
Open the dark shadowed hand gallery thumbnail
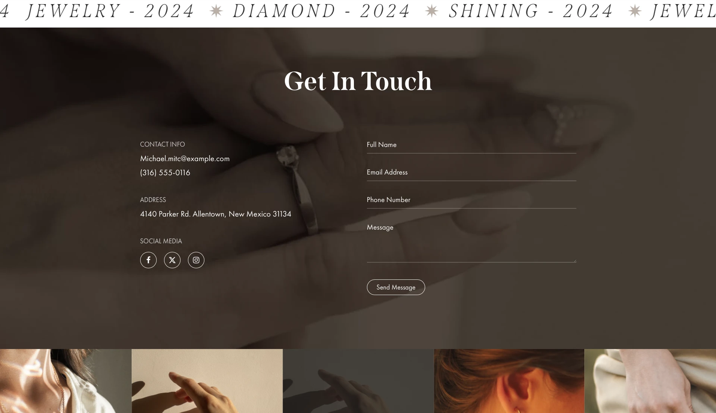(x=358, y=381)
